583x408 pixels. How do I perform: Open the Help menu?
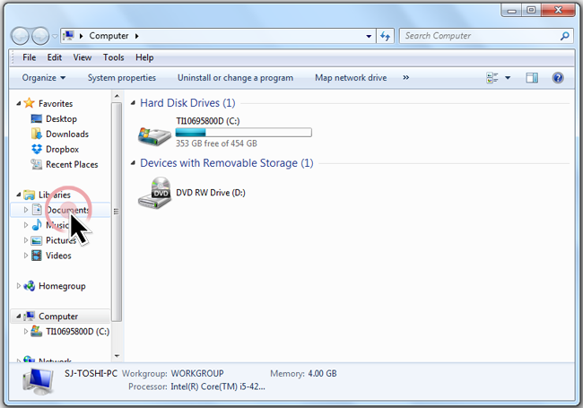click(x=144, y=57)
